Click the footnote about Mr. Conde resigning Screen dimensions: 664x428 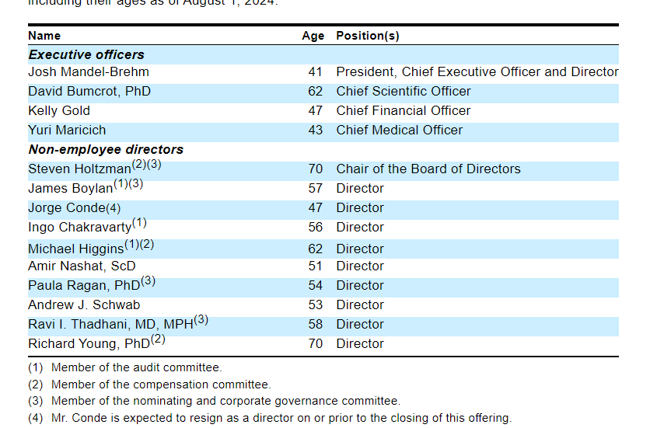pyautogui.click(x=281, y=419)
